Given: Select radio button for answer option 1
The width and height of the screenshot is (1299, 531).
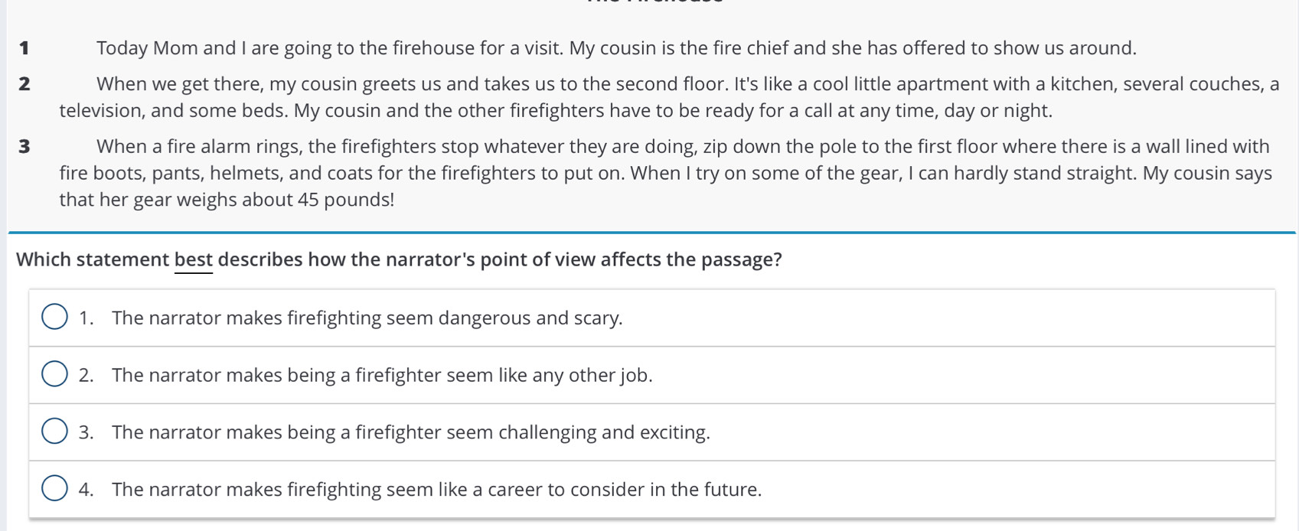Looking at the screenshot, I should click(54, 317).
